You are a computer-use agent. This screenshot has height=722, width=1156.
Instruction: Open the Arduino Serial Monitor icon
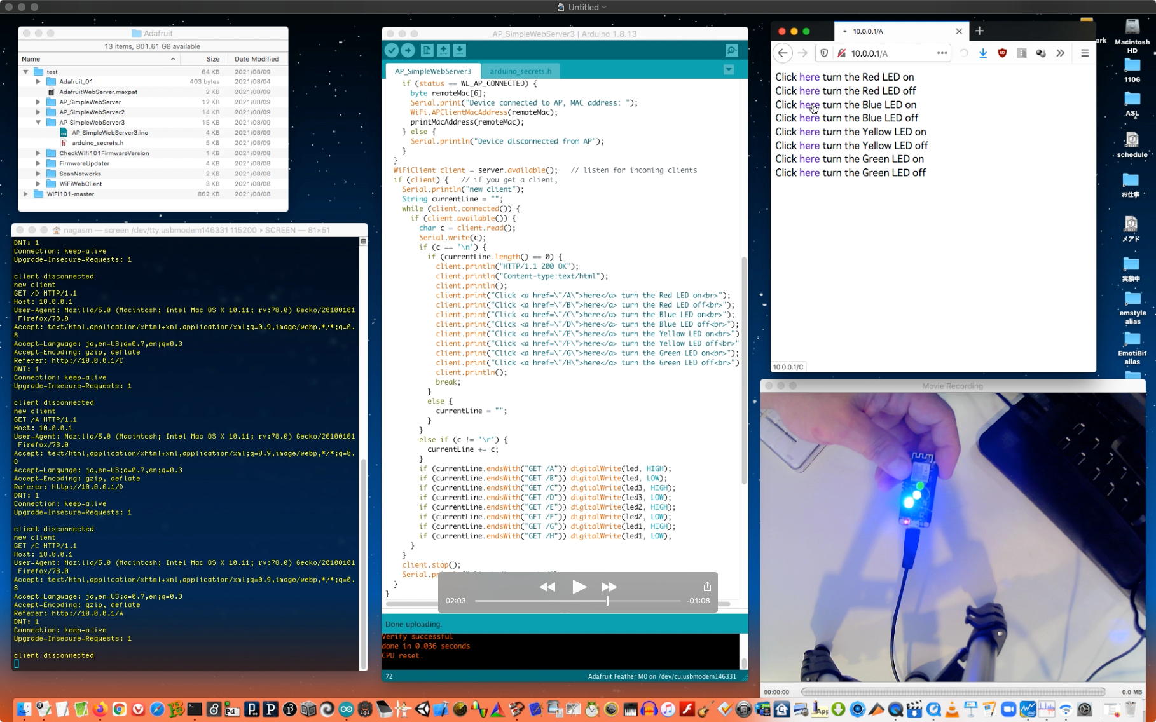click(731, 50)
